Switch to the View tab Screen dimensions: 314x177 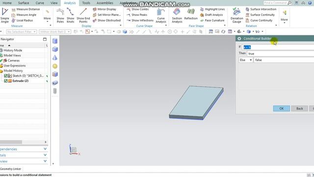pyautogui.click(x=54, y=3)
